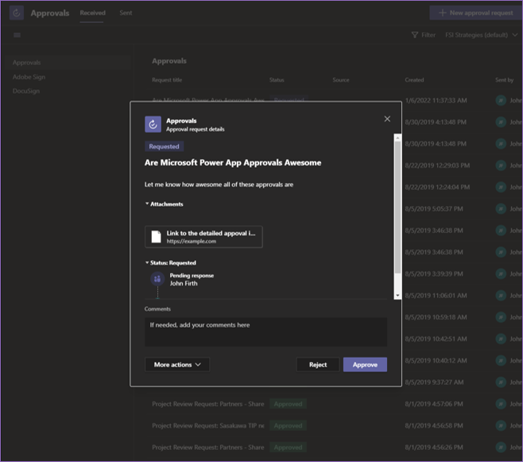Screen dimensions: 523x462
Task: Switch to the Sent tab
Action: (126, 13)
